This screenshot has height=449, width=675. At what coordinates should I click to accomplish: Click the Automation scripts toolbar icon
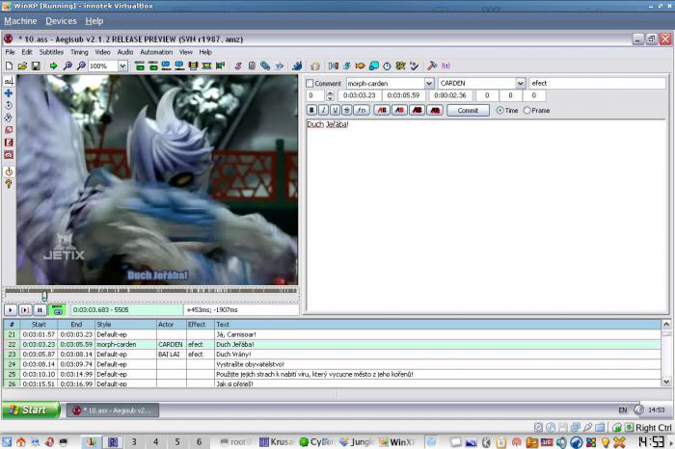(297, 66)
